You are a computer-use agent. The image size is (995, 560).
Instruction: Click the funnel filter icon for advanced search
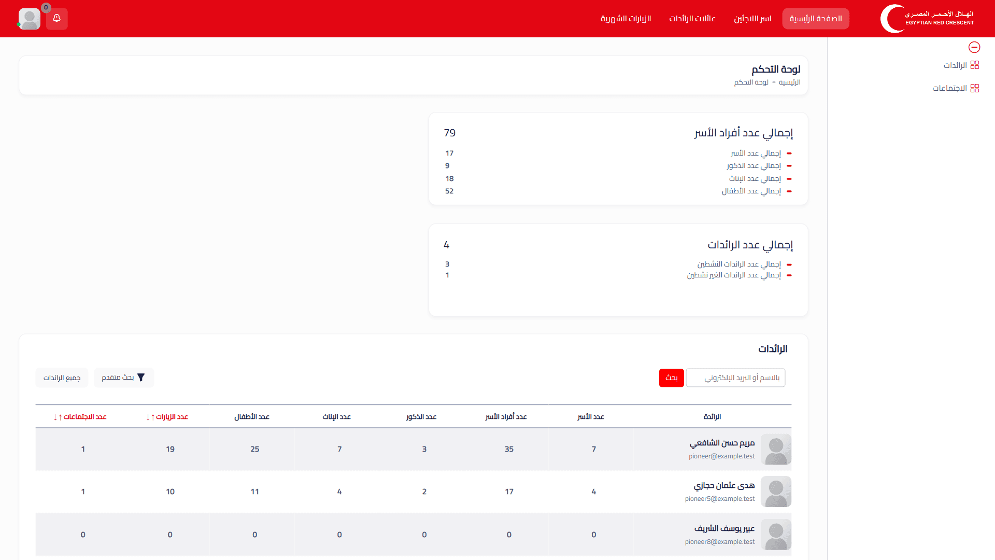[141, 377]
